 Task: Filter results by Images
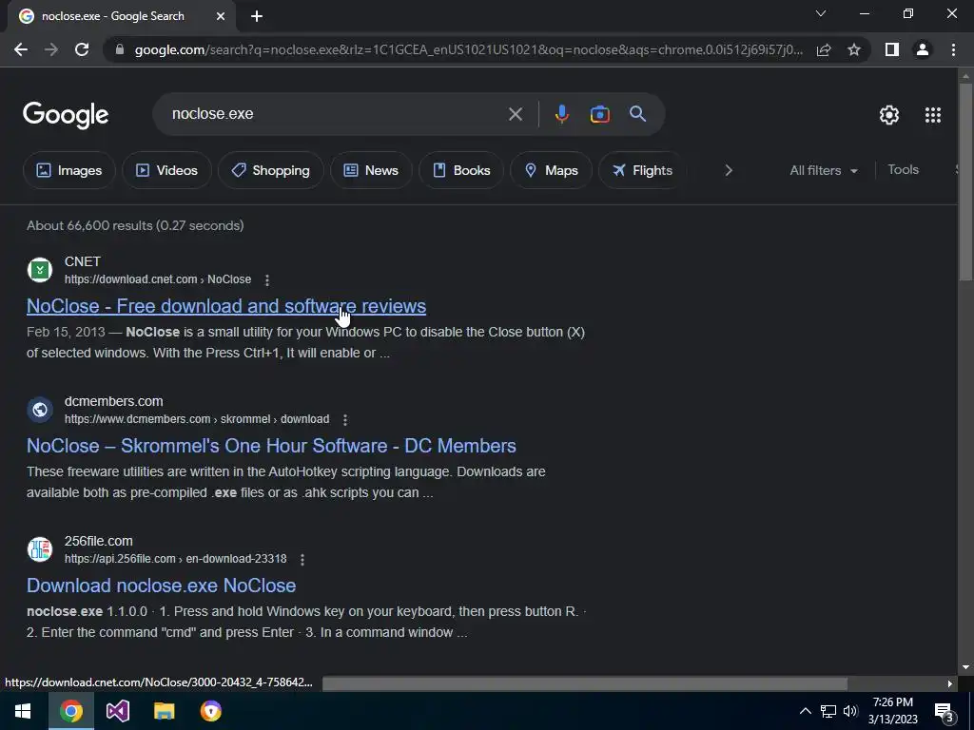click(x=68, y=170)
